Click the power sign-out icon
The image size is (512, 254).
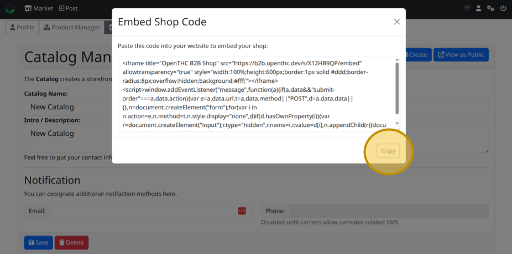[503, 8]
